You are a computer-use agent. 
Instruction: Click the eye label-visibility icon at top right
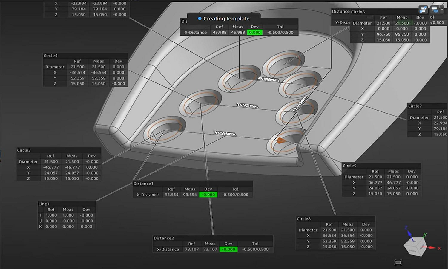tap(435, 10)
